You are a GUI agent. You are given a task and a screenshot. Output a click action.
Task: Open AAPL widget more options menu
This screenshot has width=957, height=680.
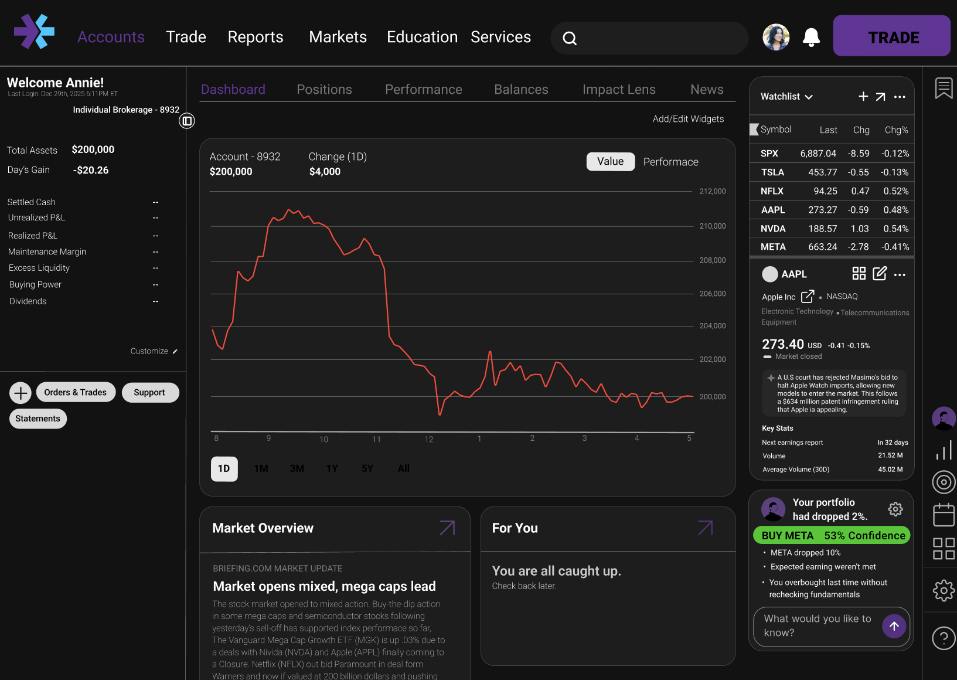(900, 274)
